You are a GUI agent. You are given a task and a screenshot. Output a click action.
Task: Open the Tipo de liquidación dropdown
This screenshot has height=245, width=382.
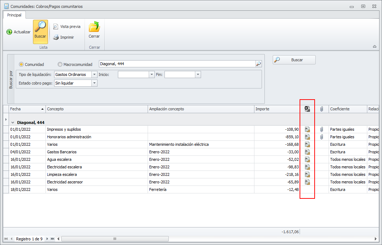[x=94, y=75]
